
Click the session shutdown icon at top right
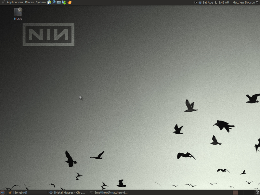[257, 2]
